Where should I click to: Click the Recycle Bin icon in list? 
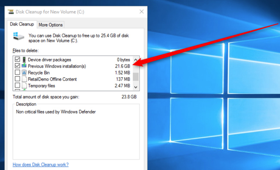coord(24,72)
